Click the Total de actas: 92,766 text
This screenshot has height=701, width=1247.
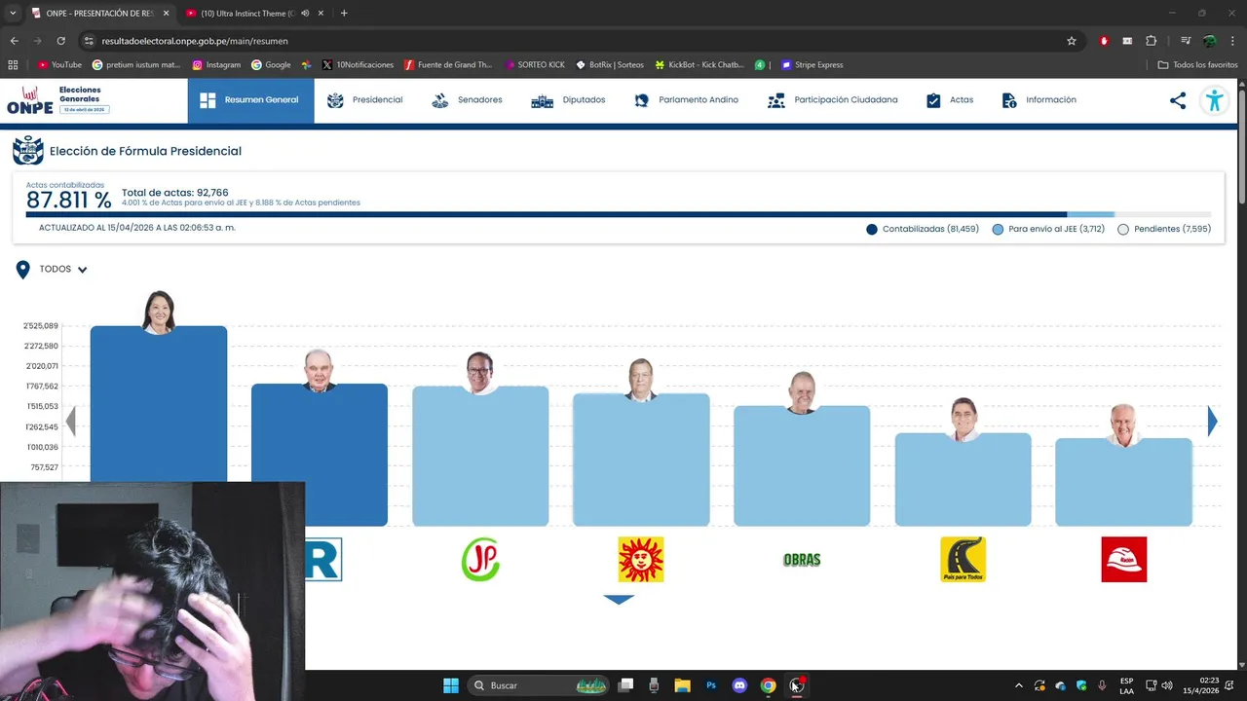click(x=174, y=193)
